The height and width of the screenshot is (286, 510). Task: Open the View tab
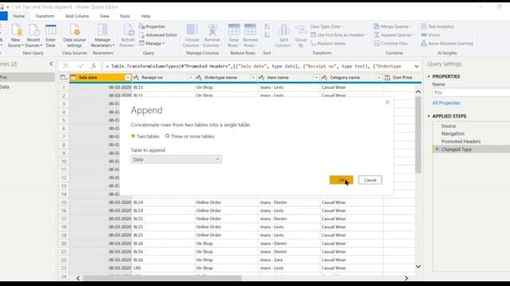coord(104,16)
